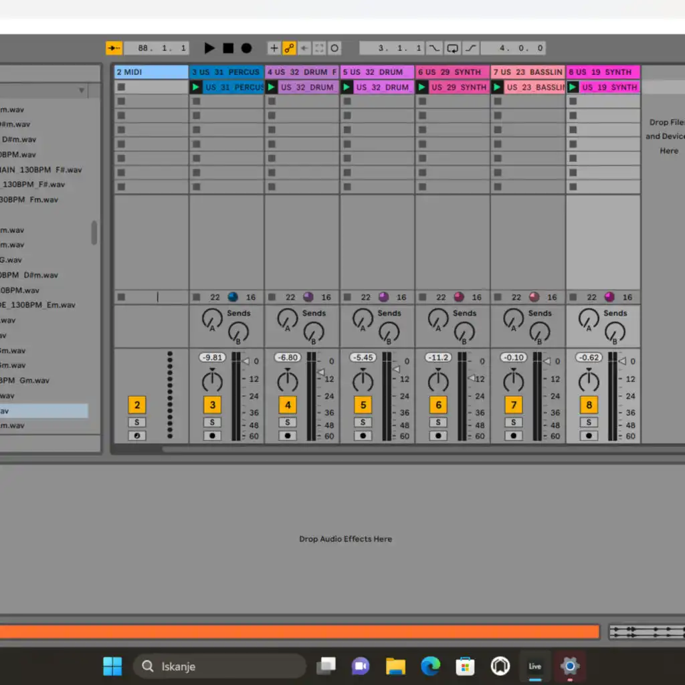Image resolution: width=685 pixels, height=685 pixels.
Task: Click the Capture MIDI button
Action: 319,48
